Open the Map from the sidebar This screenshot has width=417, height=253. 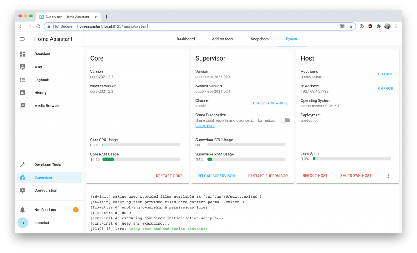click(x=38, y=67)
